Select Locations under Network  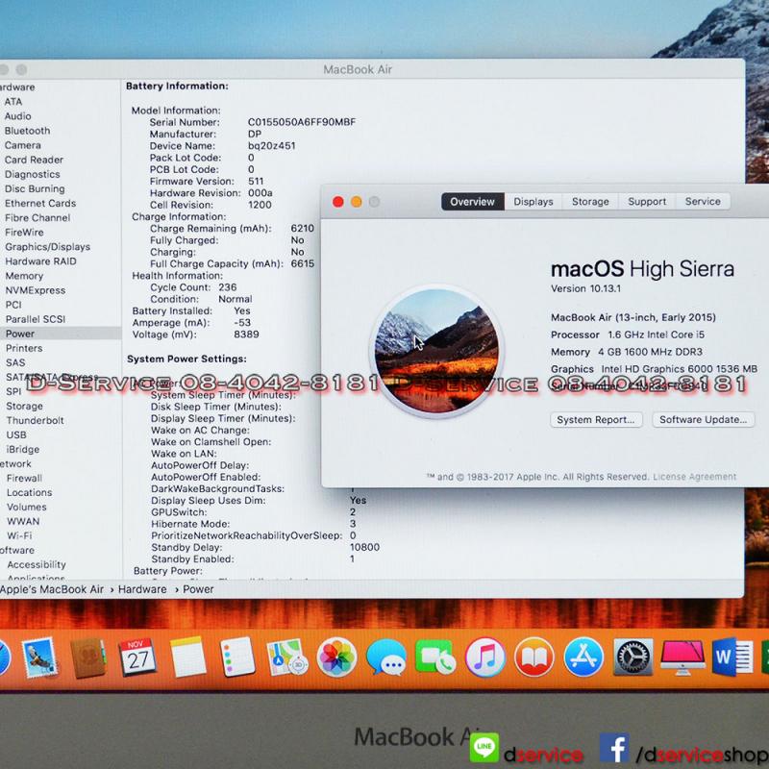point(30,492)
